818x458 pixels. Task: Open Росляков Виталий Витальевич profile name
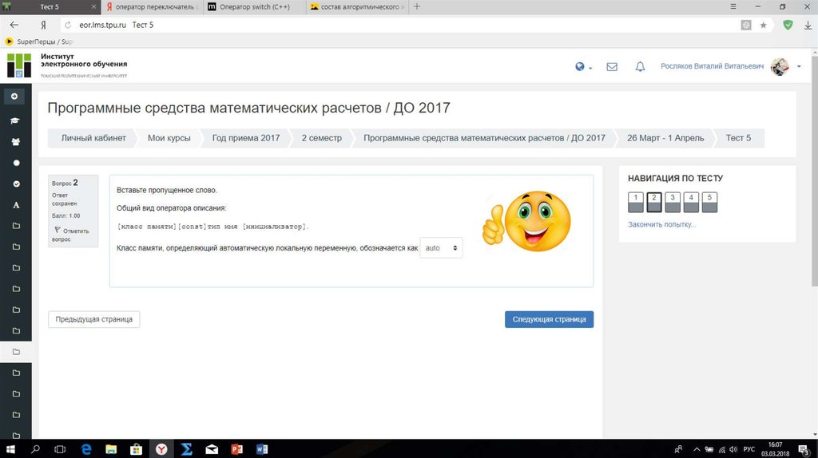(x=712, y=67)
